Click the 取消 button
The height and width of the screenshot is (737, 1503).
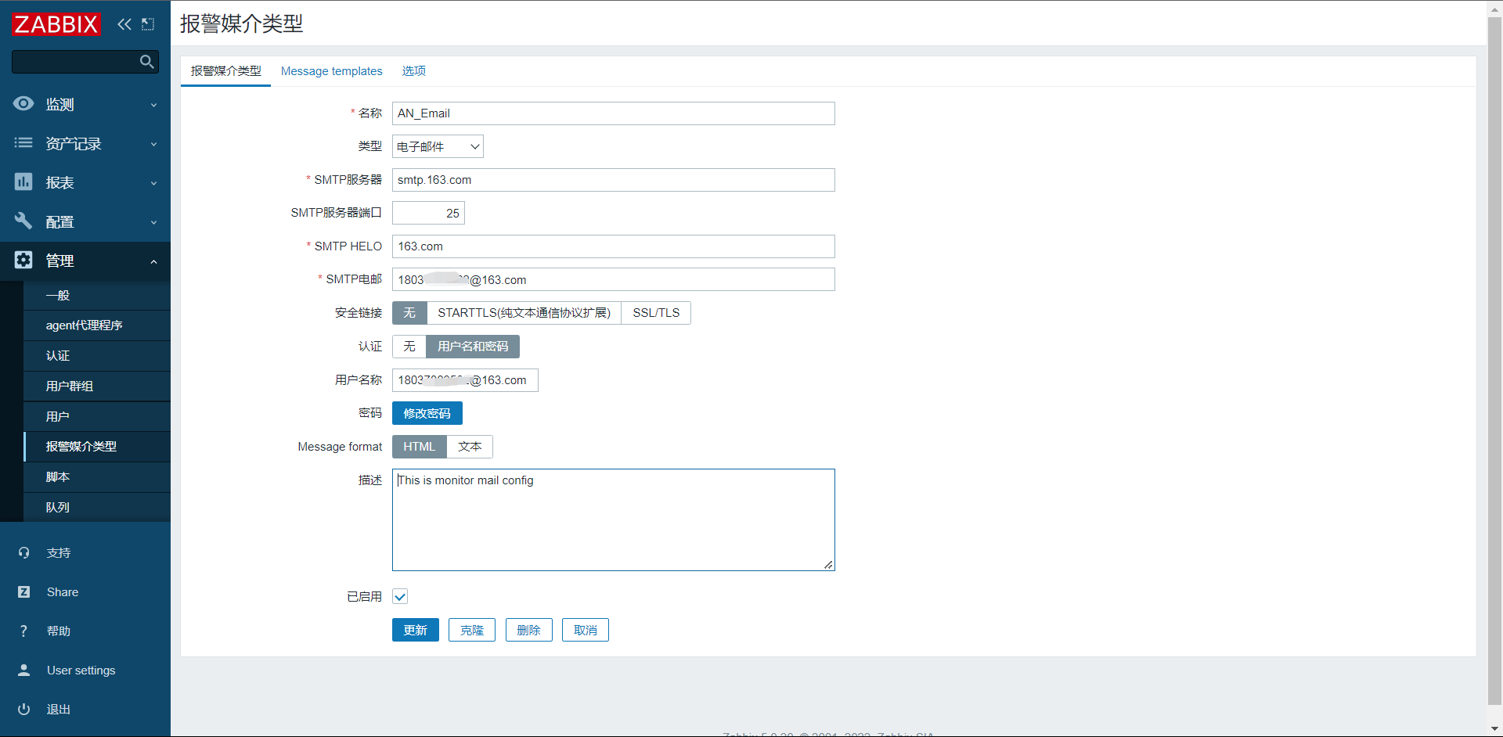[586, 630]
